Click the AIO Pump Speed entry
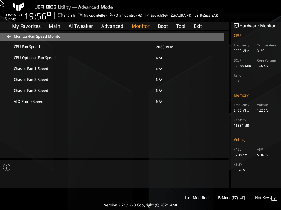This screenshot has height=210, width=281. [x=29, y=101]
